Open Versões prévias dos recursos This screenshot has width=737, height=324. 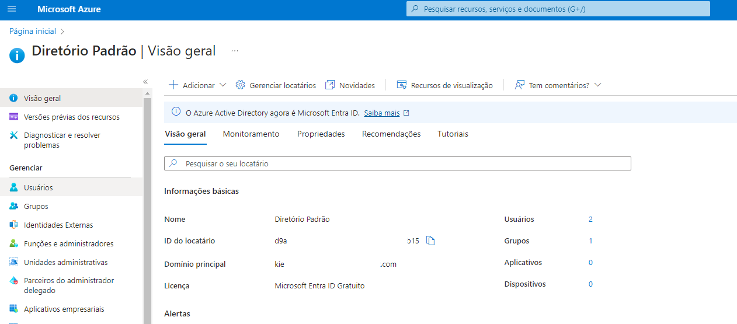(71, 117)
